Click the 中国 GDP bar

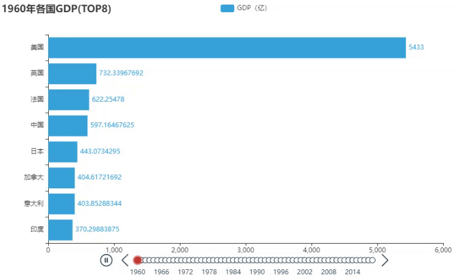[68, 126]
